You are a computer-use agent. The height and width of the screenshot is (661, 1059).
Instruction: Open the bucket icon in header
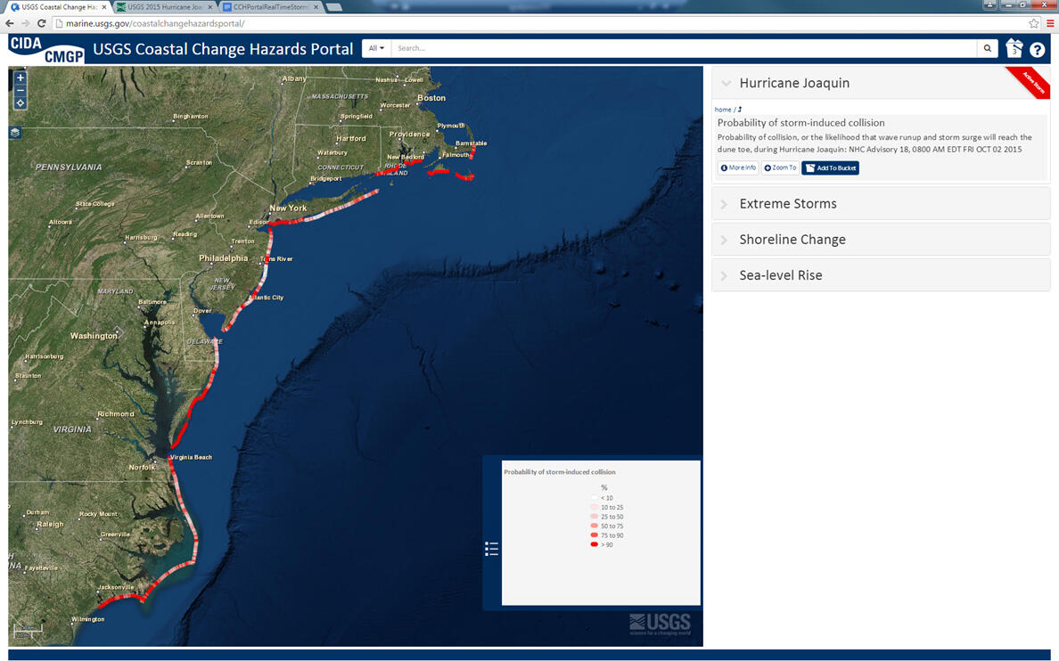pyautogui.click(x=1014, y=49)
